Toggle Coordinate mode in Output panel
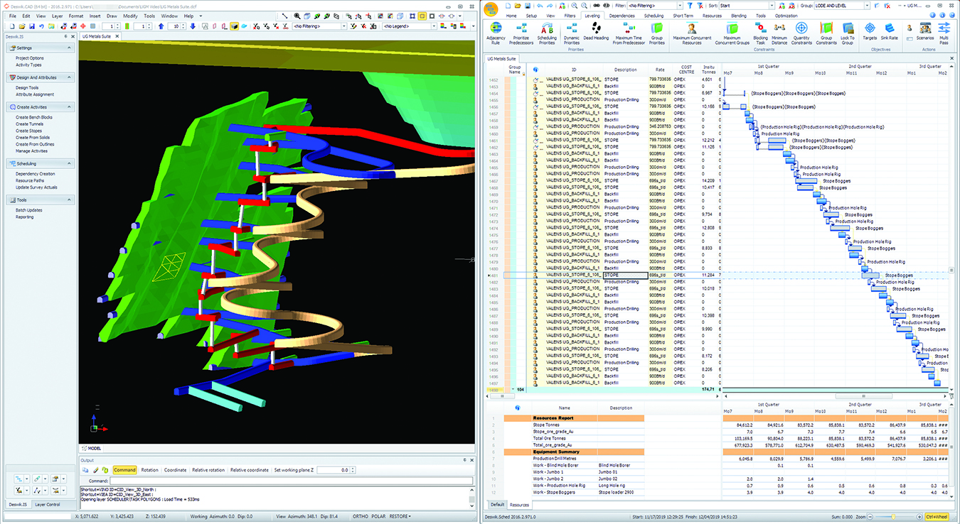Viewport: 960px width, 524px height. (x=175, y=470)
